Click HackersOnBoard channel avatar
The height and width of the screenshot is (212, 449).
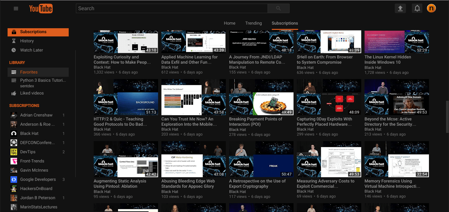tap(14, 189)
